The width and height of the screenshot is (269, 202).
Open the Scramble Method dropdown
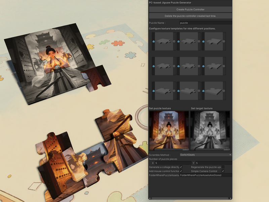pyautogui.click(x=206, y=155)
